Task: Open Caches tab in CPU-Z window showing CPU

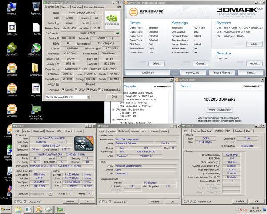Action: pos(27,131)
